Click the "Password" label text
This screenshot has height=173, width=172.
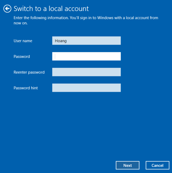click(22, 57)
